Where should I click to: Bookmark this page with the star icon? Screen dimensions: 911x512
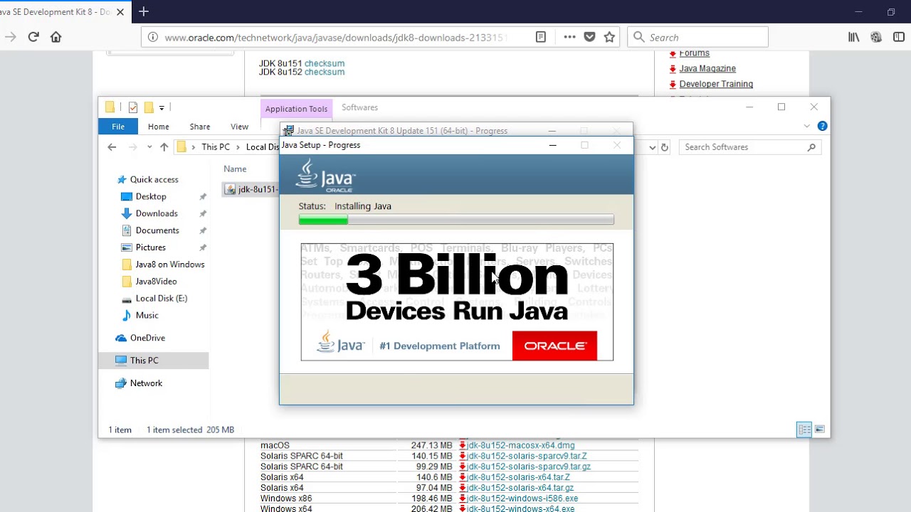609,37
